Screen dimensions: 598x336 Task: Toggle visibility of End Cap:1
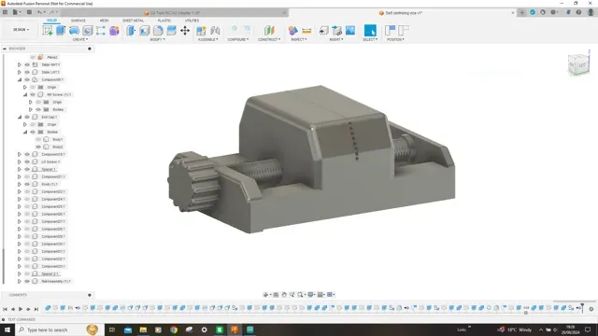(x=27, y=118)
